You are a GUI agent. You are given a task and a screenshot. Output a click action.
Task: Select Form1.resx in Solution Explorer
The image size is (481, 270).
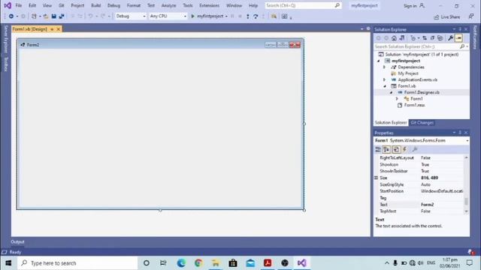(414, 105)
